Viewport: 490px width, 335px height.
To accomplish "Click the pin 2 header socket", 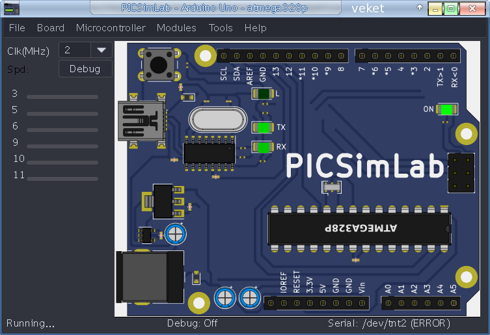I will [x=427, y=56].
